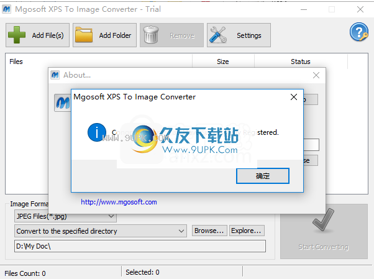Viewport: 374px width, 279px height.
Task: Click the Browse... button
Action: coord(209,231)
